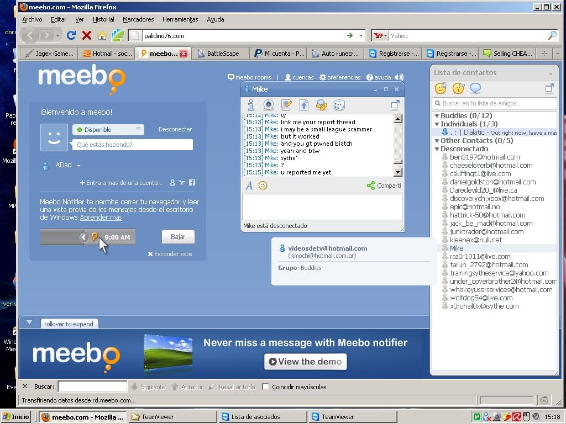Click the buddy search field in contact list
Viewport: 566px width, 424px height.
(494, 103)
